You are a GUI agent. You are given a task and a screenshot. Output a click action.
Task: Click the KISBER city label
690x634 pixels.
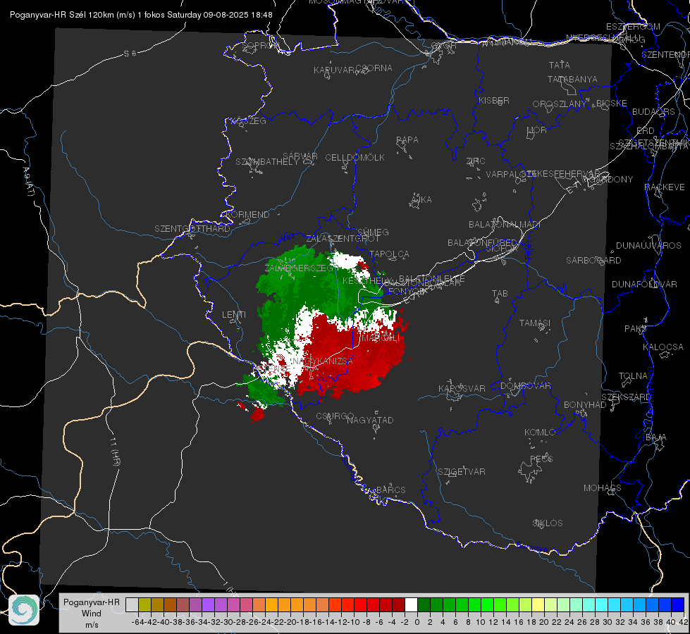[494, 100]
